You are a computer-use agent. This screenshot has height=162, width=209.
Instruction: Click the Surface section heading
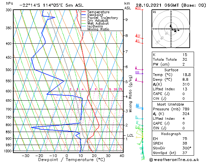(171, 70)
